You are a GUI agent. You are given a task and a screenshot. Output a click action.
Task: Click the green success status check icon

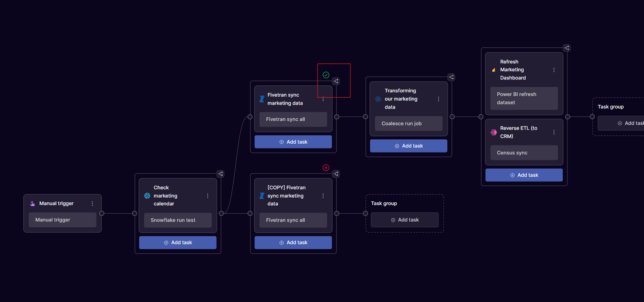[326, 75]
